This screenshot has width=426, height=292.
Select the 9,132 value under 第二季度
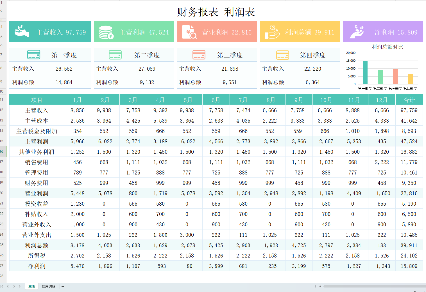tap(147, 82)
